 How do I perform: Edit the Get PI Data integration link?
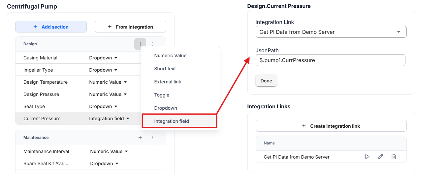pos(380,157)
